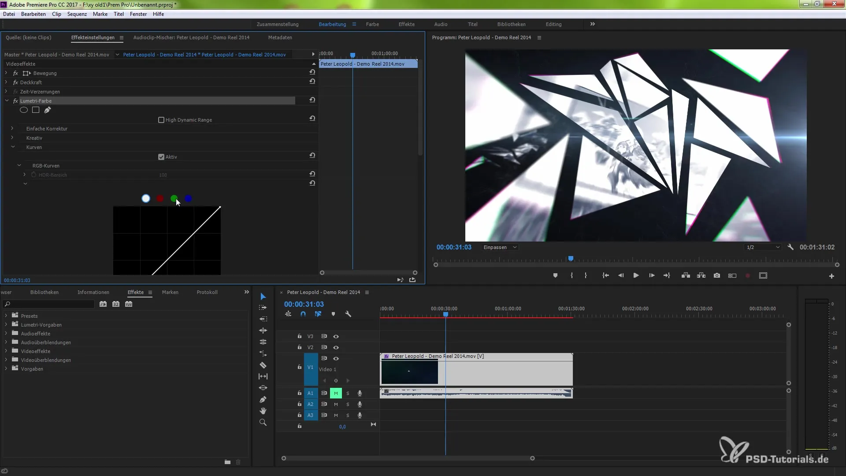Toggle V2 track output eye
Screen dimensions: 846x476
[336, 348]
